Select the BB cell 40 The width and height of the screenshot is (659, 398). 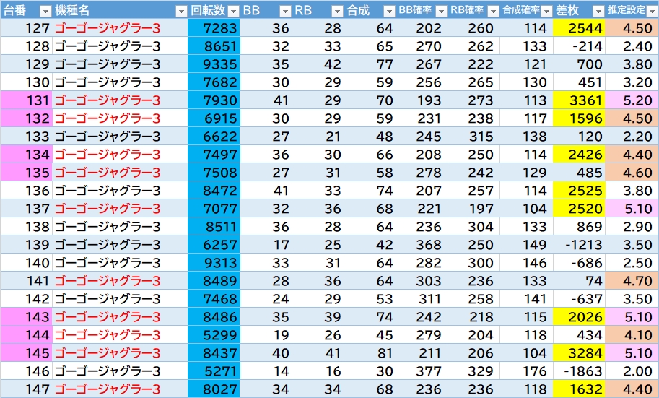click(266, 353)
